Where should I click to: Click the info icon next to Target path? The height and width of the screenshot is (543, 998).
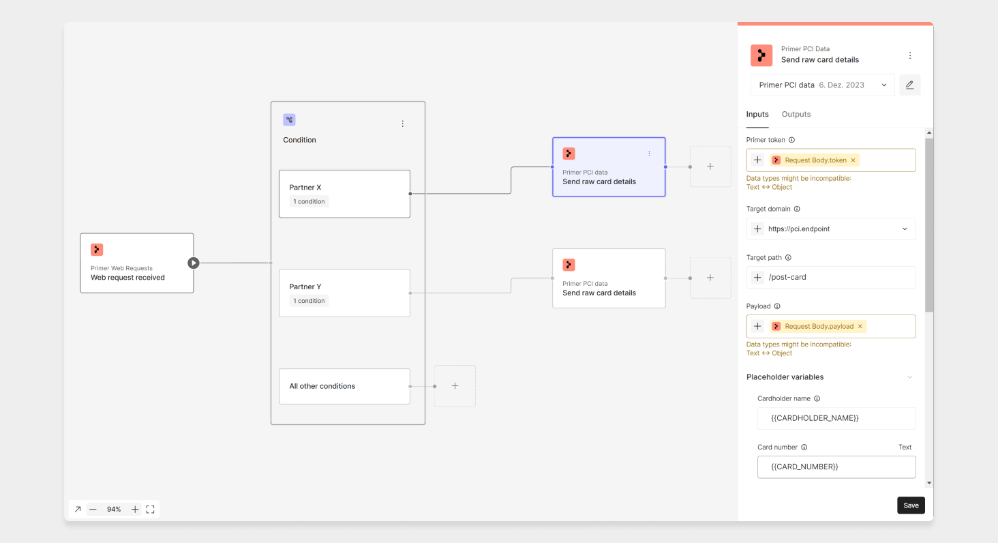click(788, 258)
